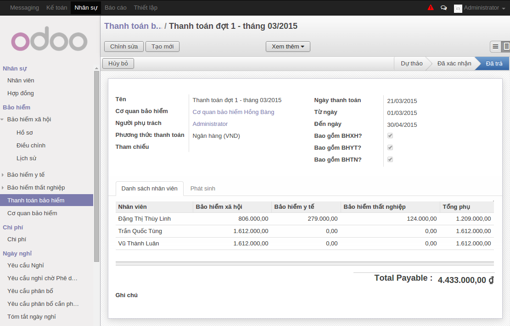Image resolution: width=510 pixels, height=326 pixels.
Task: Switch to list view using the list icon
Action: 495,46
